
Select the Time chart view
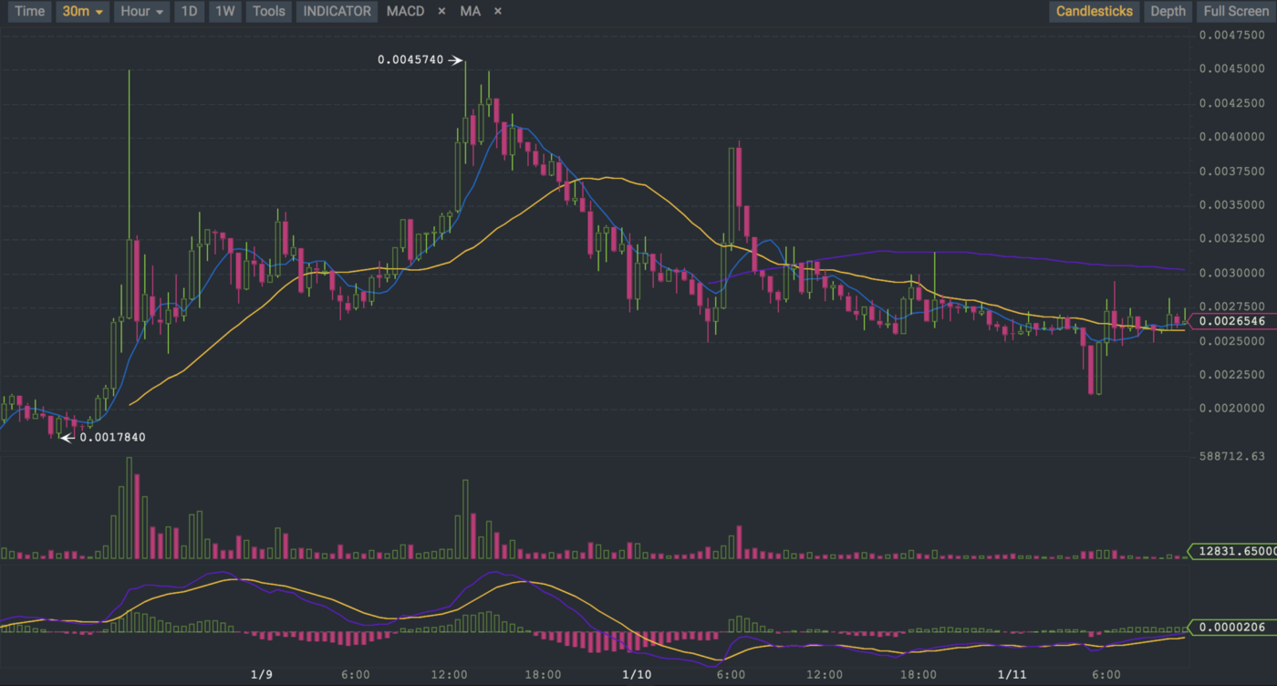[30, 12]
